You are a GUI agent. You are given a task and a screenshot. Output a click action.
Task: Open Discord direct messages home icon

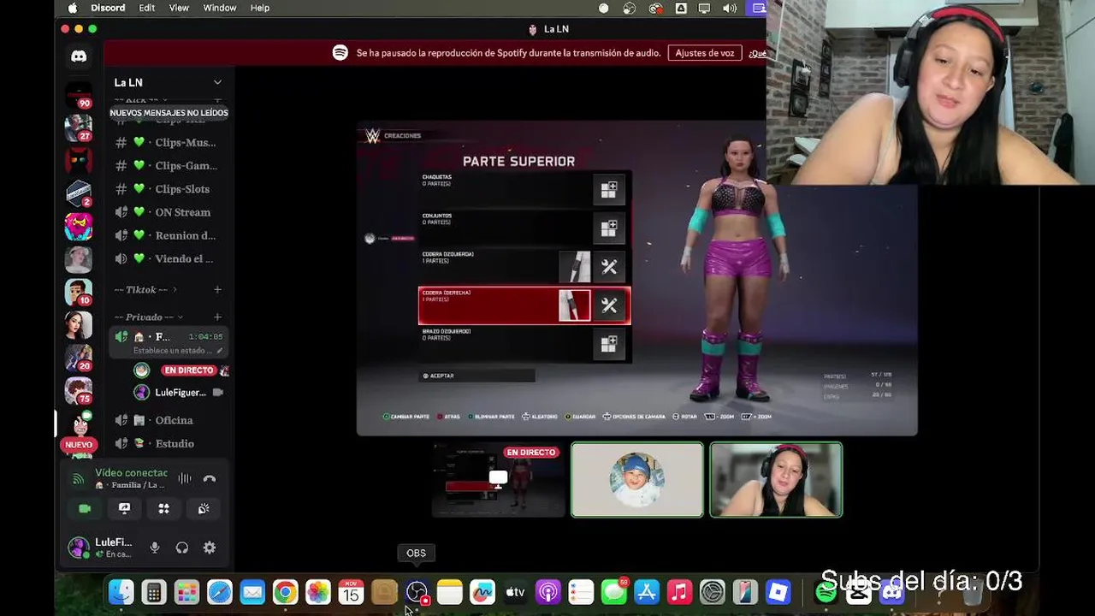[x=79, y=56]
